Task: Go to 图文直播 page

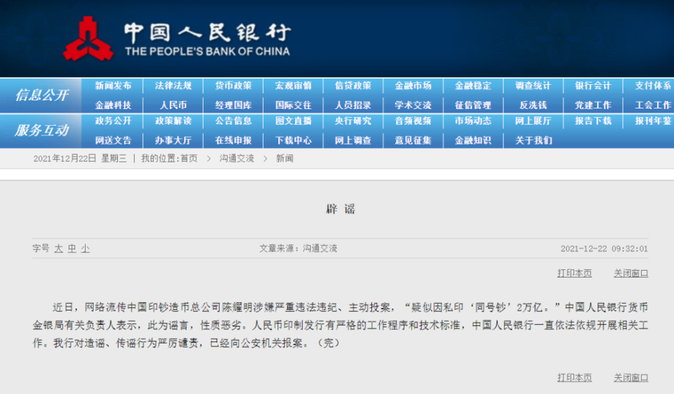Action: pyautogui.click(x=293, y=121)
